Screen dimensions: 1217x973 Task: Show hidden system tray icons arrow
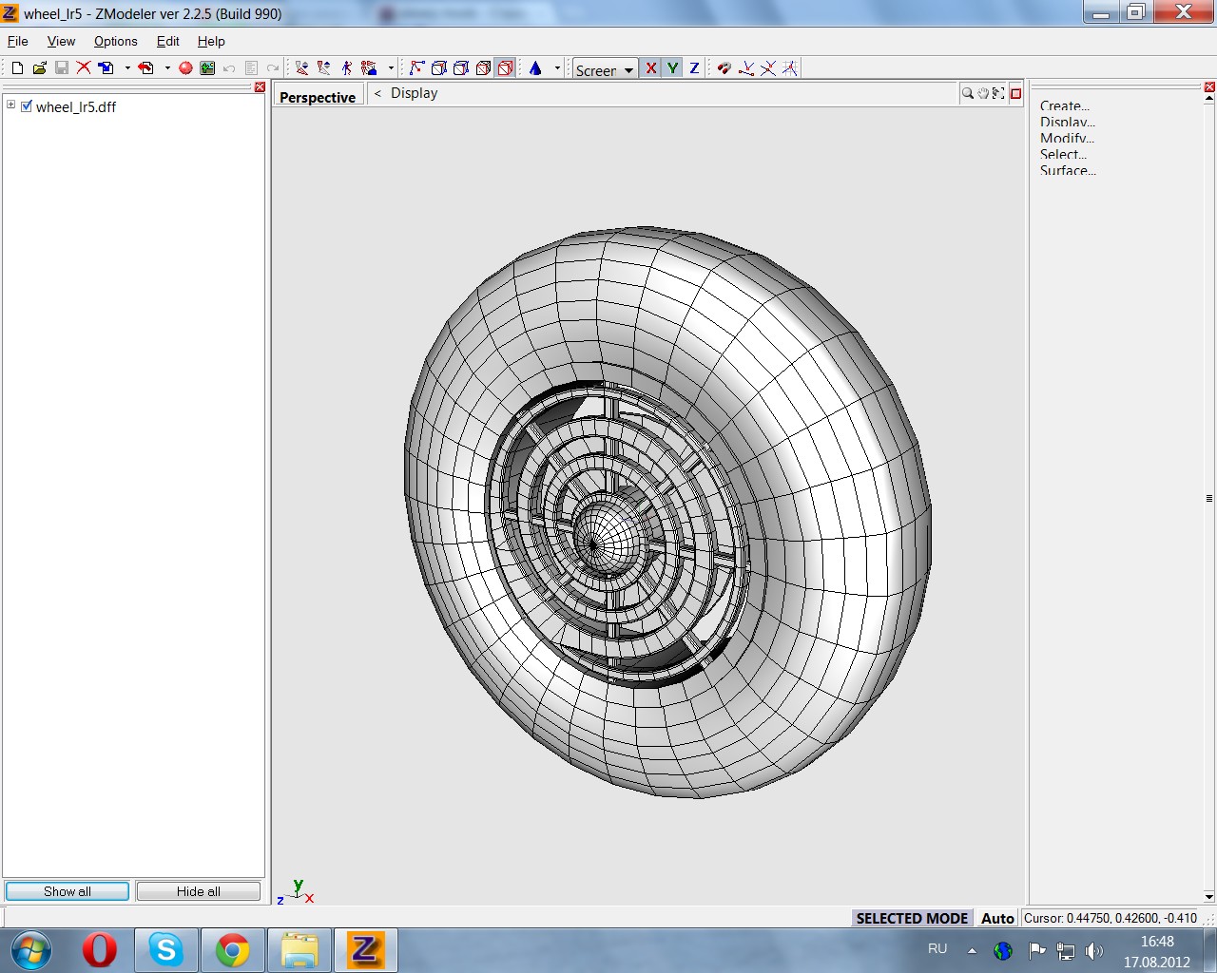point(972,950)
